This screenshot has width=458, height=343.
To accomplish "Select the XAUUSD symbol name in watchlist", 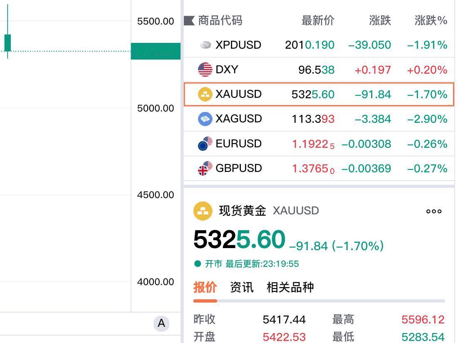I will pos(238,94).
